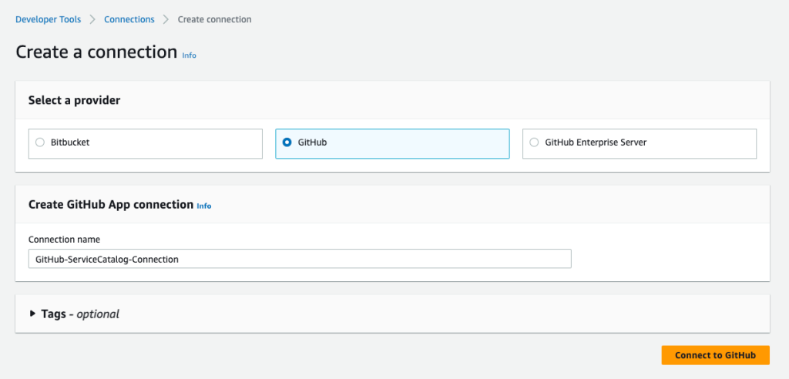Image resolution: width=789 pixels, height=379 pixels.
Task: Click the Create a connection page title
Action: click(96, 52)
